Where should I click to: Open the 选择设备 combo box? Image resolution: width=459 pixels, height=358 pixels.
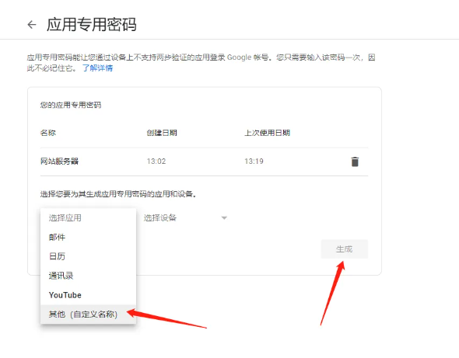[x=185, y=218]
